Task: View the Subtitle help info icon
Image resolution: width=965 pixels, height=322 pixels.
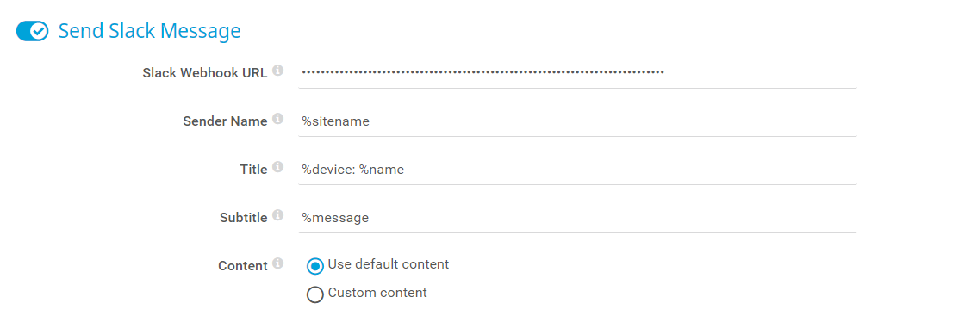Action: tap(278, 215)
